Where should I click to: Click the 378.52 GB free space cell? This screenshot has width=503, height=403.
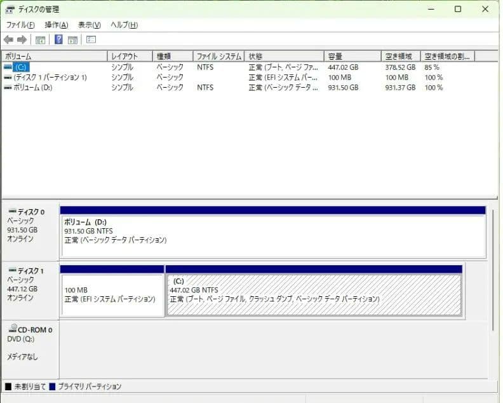(x=400, y=67)
